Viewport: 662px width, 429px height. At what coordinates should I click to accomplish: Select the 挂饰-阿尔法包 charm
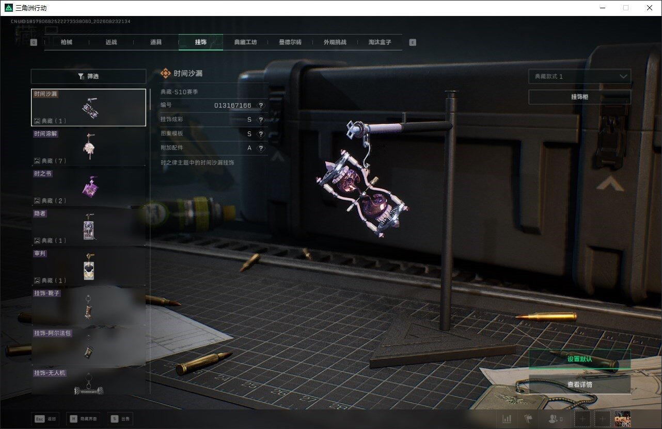click(x=88, y=346)
